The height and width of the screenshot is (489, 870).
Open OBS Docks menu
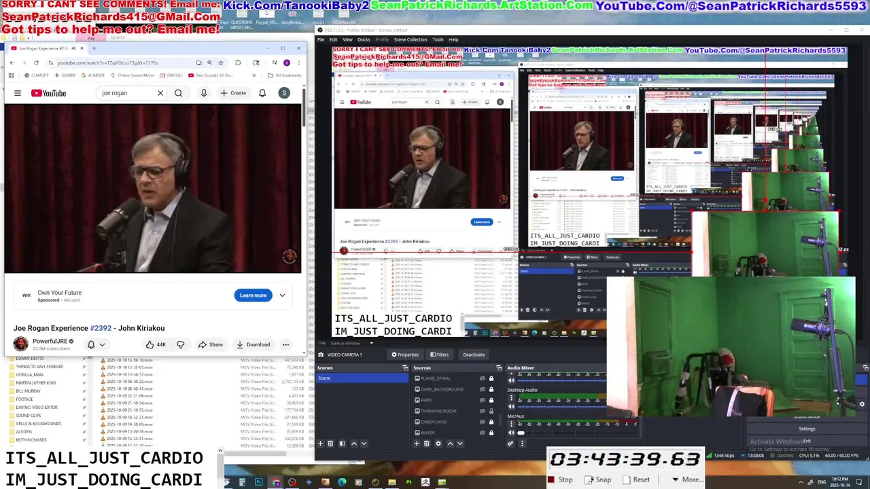(364, 39)
